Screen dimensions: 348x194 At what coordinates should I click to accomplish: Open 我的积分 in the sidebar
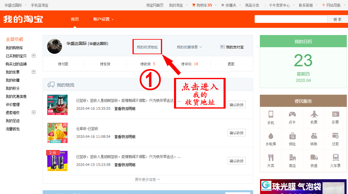click(13, 88)
